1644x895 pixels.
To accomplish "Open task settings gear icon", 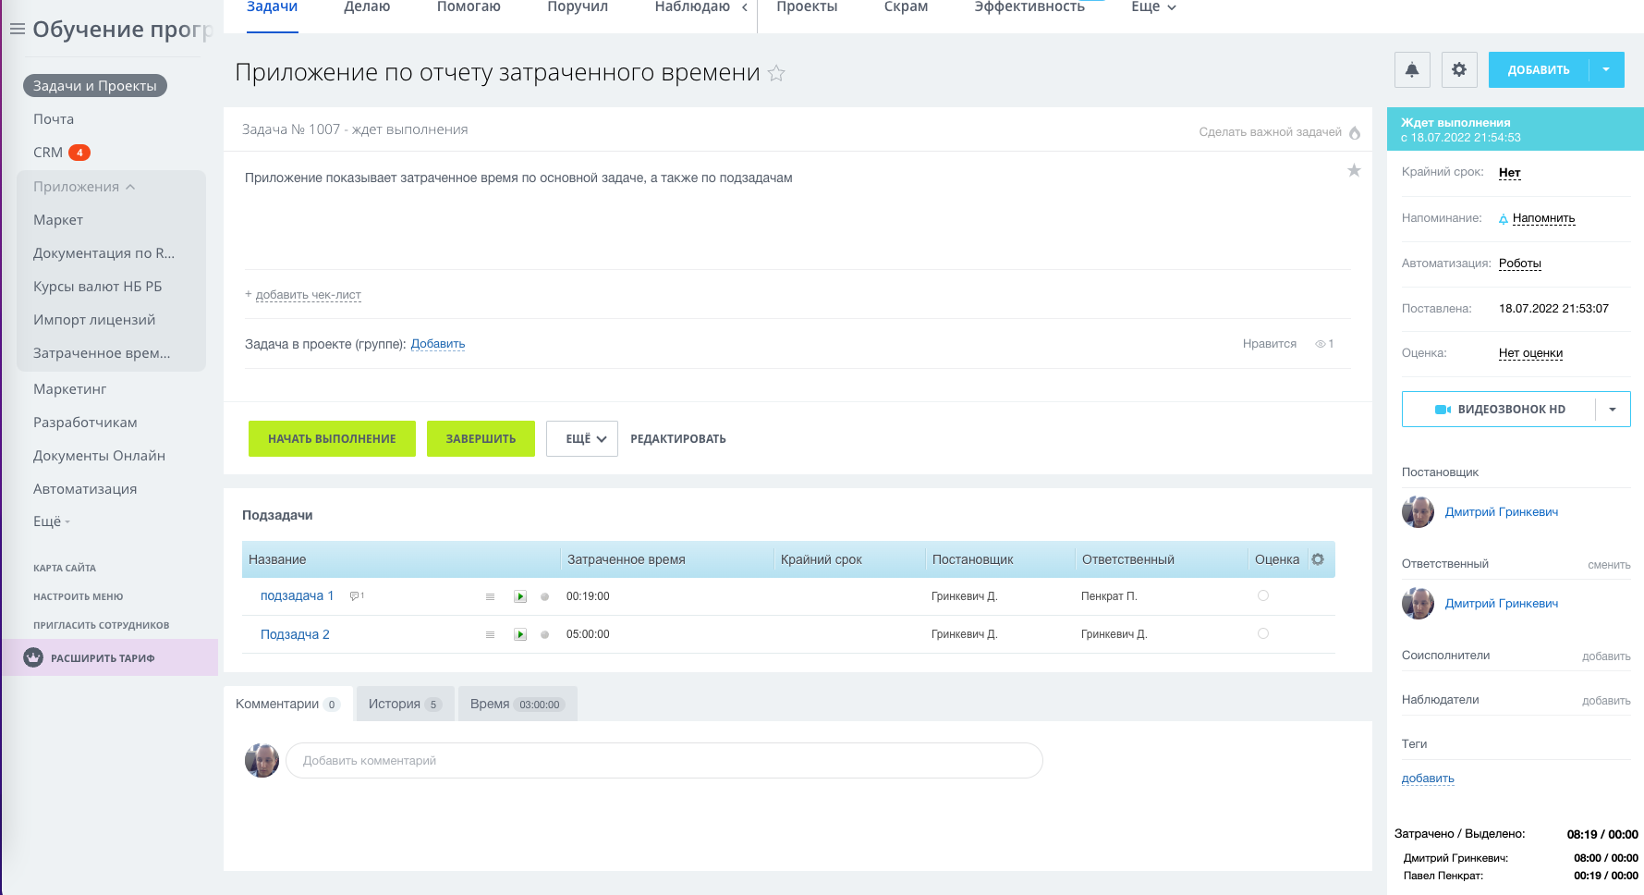I will click(x=1459, y=69).
